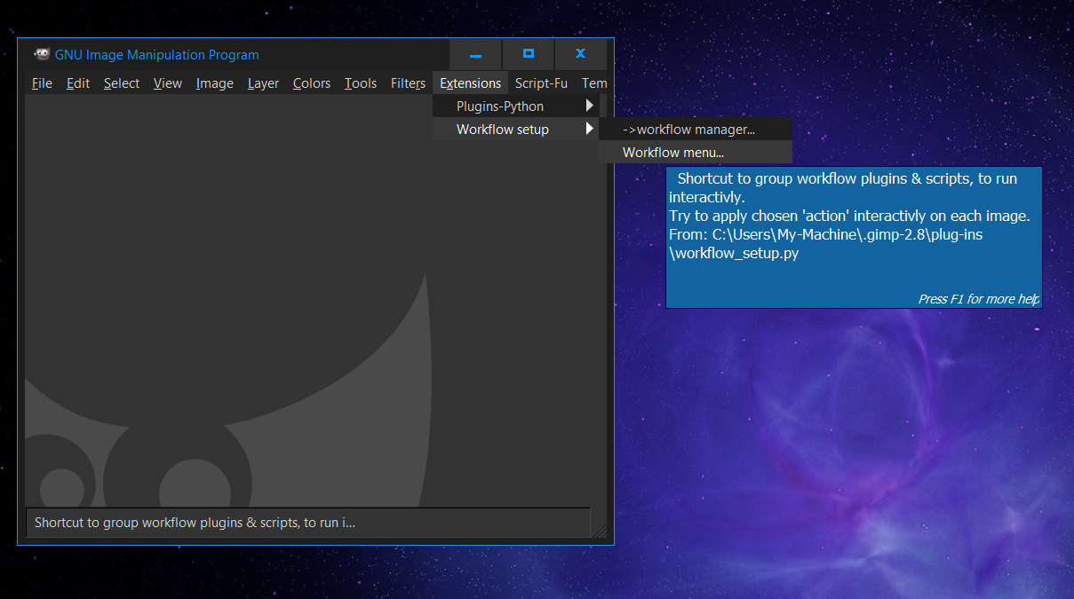Viewport: 1074px width, 599px height.
Task: Expand the Plugins-Python submenu
Action: (515, 106)
